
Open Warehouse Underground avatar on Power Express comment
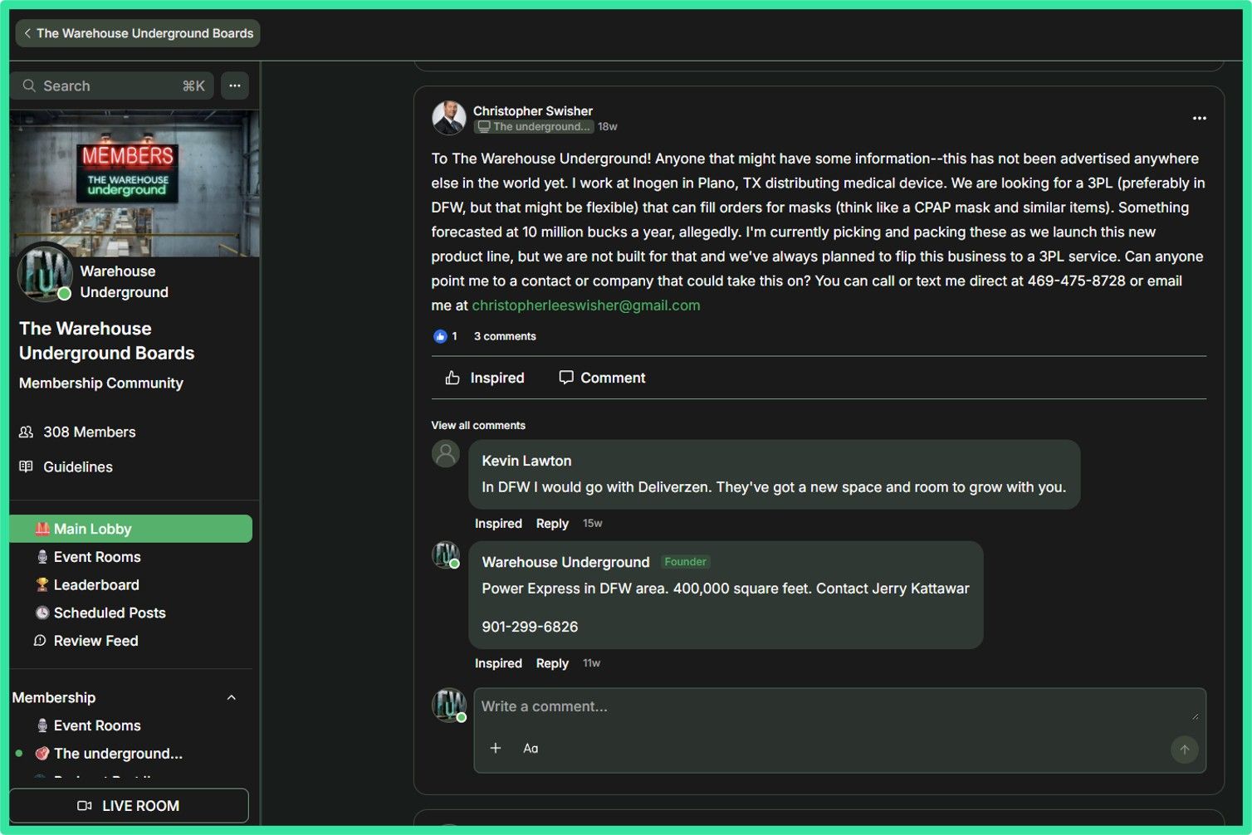(446, 554)
